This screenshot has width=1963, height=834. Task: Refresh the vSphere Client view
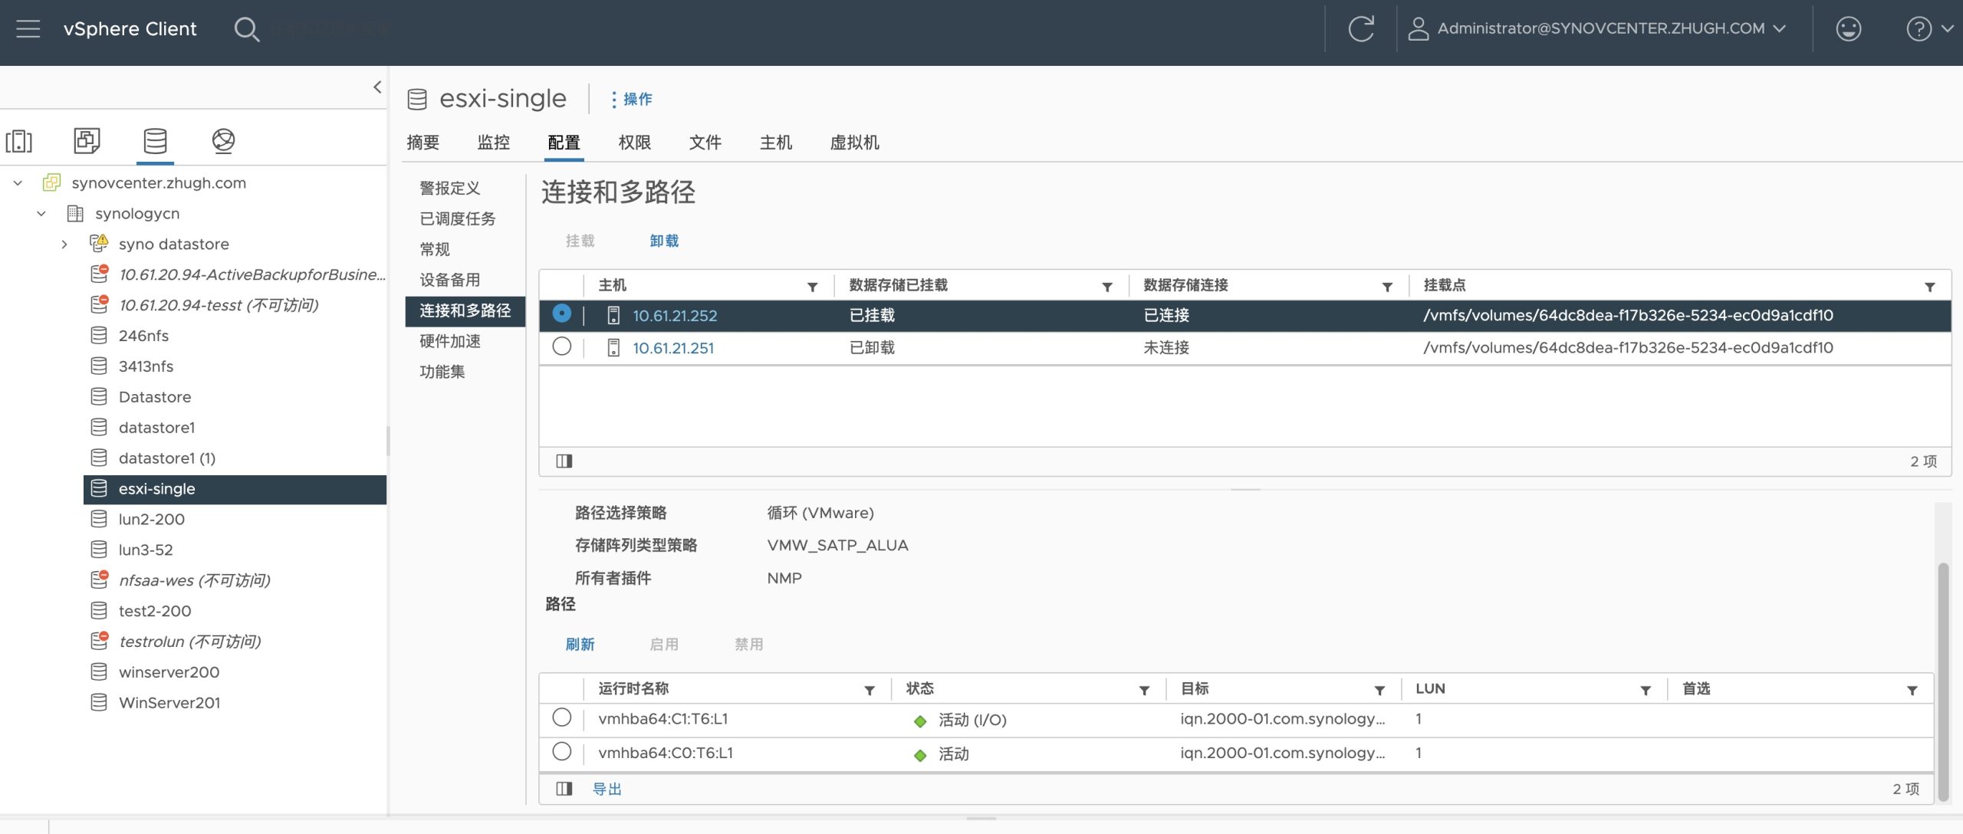[x=1361, y=29]
